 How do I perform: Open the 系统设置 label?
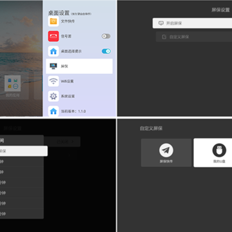68,96
